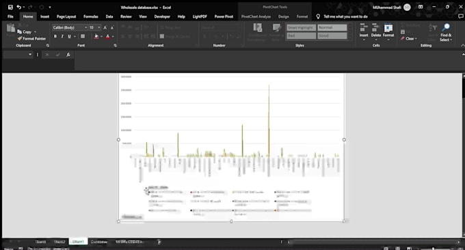Click the formula bar Cancel X icon
This screenshot has height=250, width=465.
pyautogui.click(x=47, y=55)
